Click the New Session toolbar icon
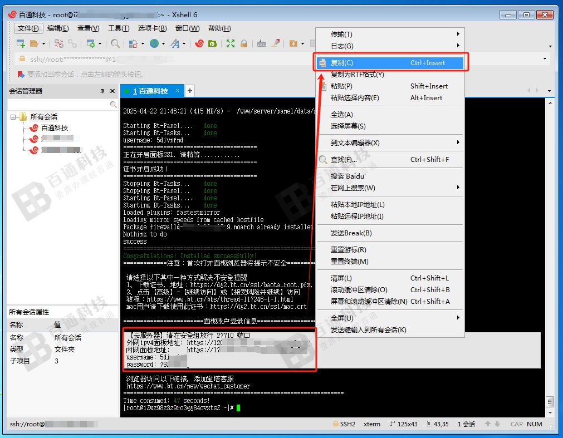 point(21,43)
